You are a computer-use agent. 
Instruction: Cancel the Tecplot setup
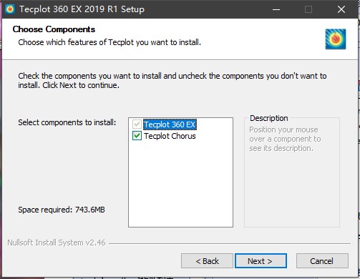coord(322,261)
